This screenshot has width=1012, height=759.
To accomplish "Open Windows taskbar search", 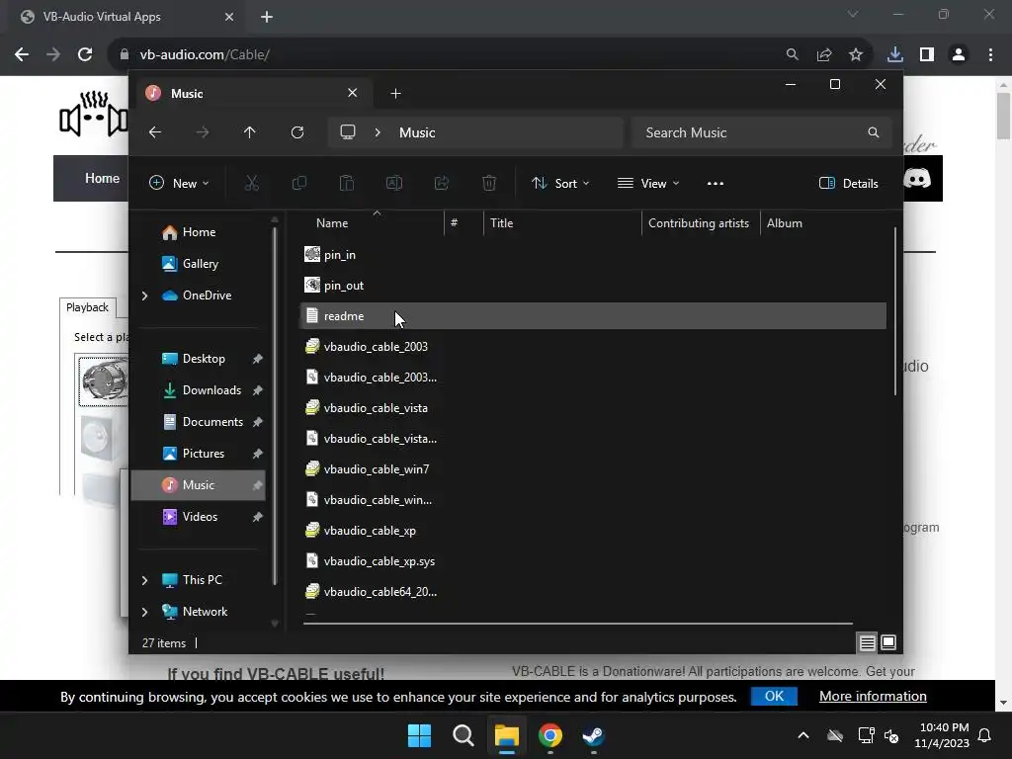I will click(x=464, y=735).
